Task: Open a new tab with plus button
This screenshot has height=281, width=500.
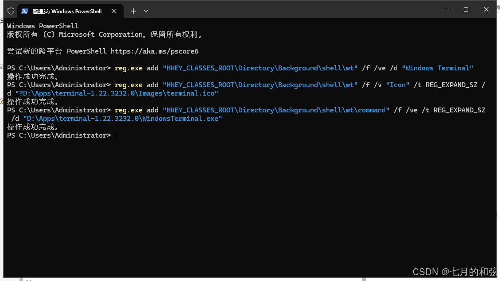Action: [x=133, y=11]
